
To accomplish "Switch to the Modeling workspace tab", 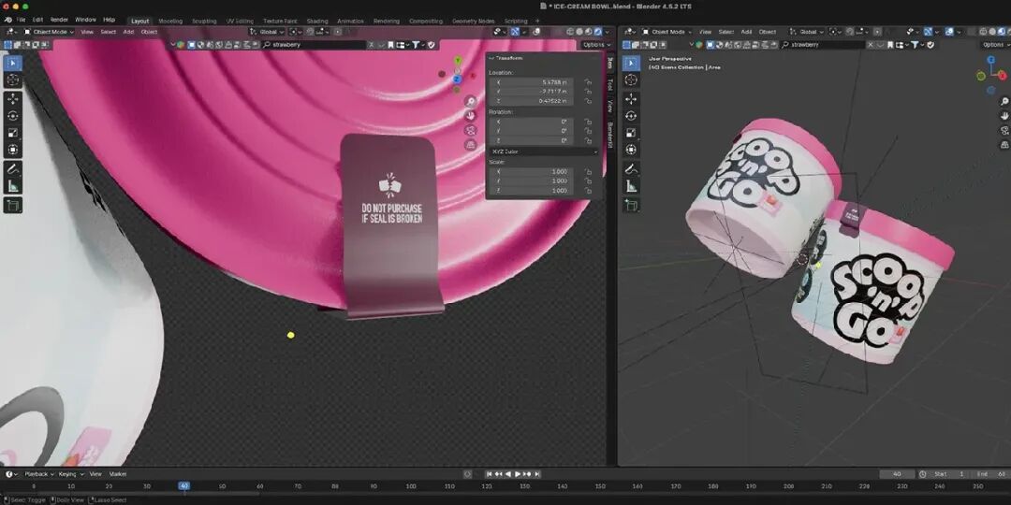I will (170, 21).
